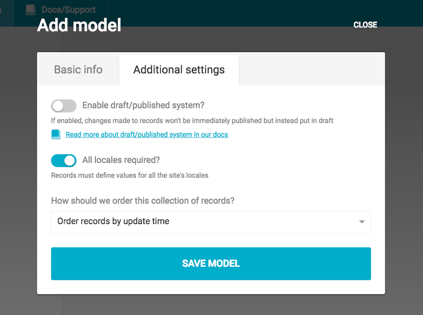Click the 'Add model' dialog title
423x315 pixels.
point(79,25)
